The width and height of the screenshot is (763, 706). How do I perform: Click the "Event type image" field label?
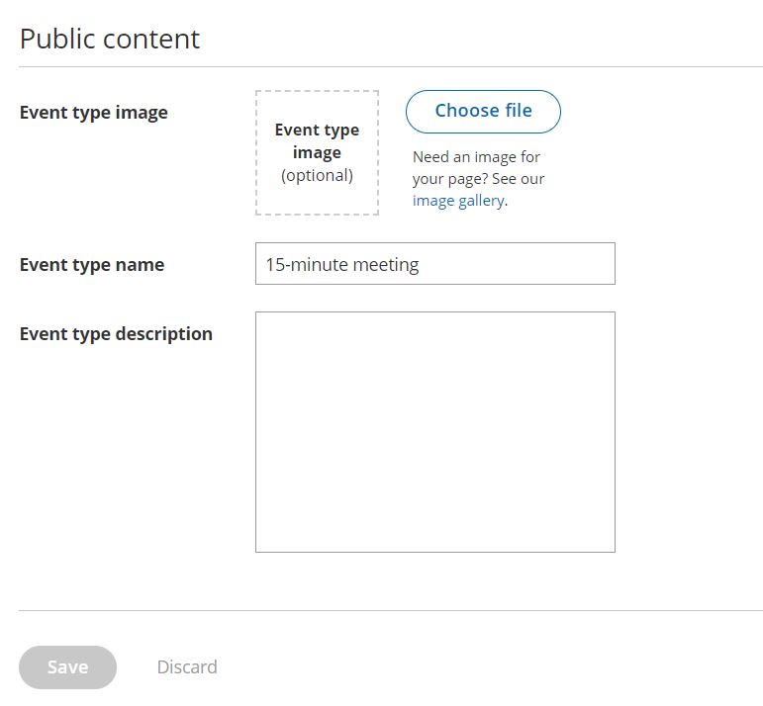(x=94, y=113)
